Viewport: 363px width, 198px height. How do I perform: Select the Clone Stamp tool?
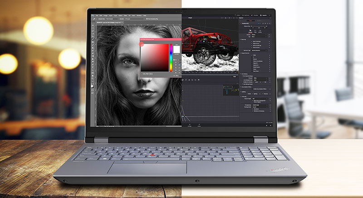click(93, 47)
